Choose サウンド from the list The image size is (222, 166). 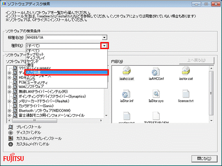(67, 61)
